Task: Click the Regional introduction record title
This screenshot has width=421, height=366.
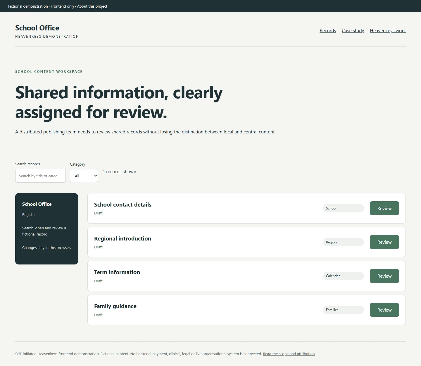Action: pyautogui.click(x=122, y=239)
